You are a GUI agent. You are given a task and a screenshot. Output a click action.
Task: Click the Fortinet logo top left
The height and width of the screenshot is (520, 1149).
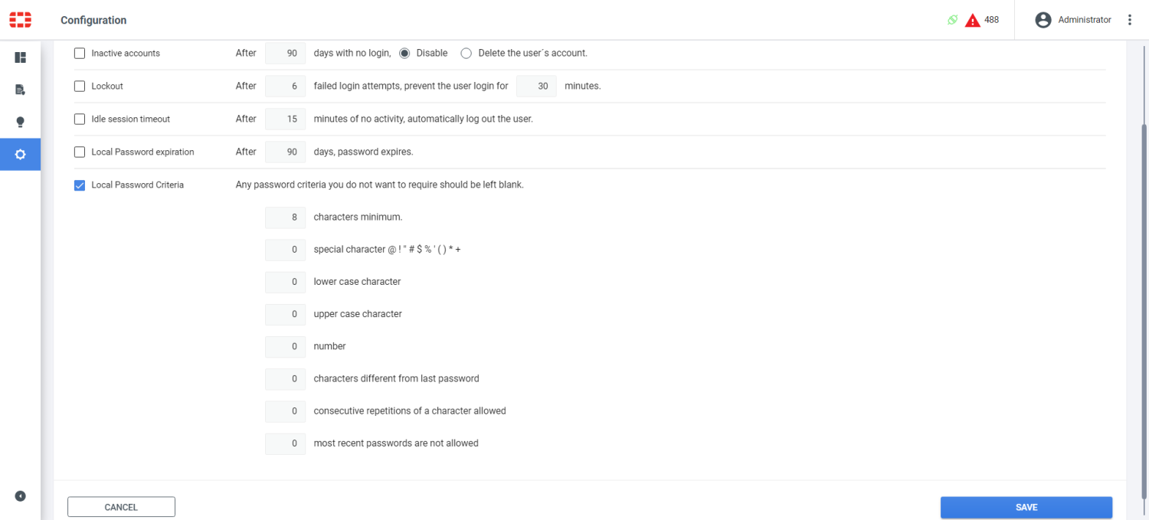click(20, 19)
